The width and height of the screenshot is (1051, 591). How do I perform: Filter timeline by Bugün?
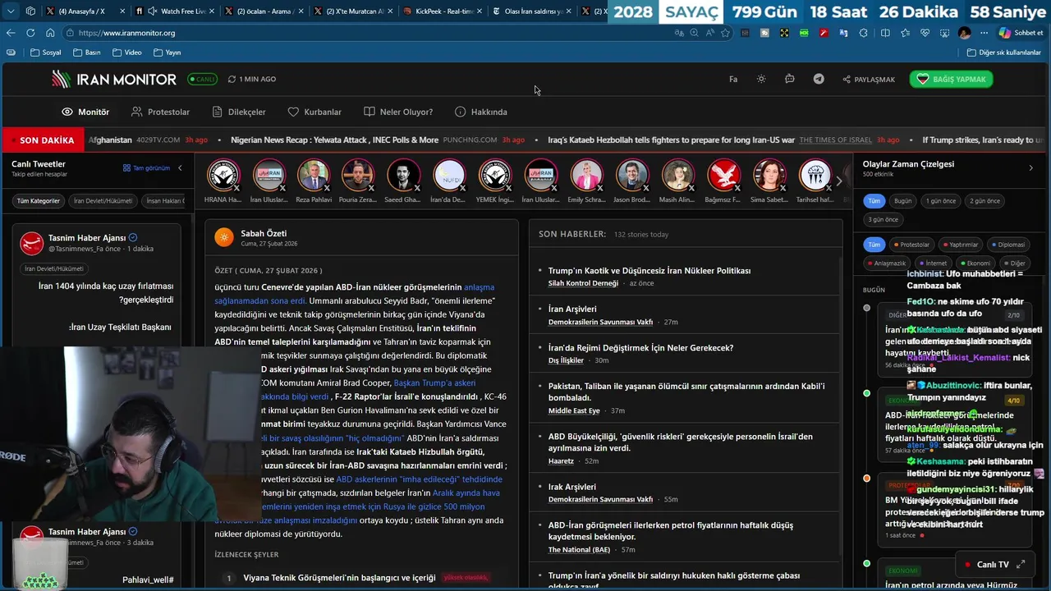[902, 201]
